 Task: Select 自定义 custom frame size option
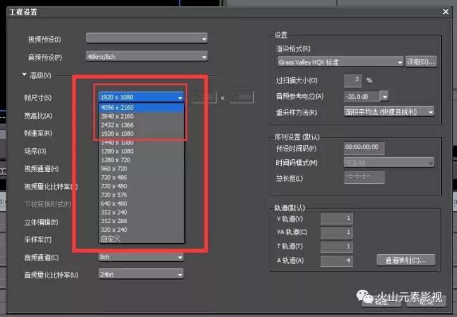[142, 238]
